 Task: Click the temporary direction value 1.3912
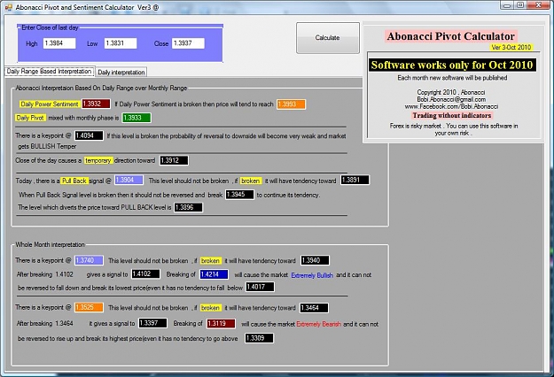174,160
